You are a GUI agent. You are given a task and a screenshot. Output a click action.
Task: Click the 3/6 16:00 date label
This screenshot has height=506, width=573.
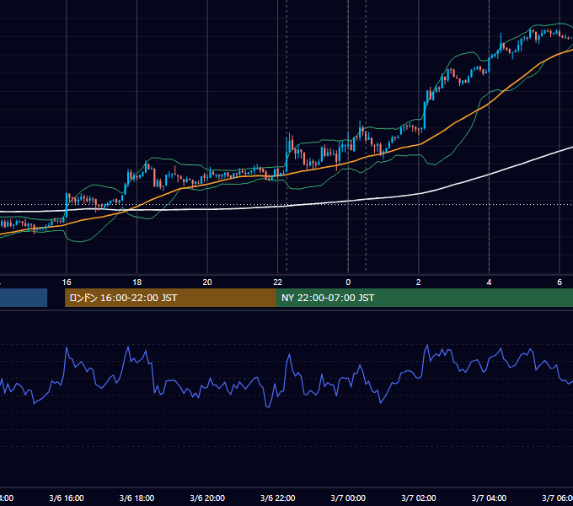67,498
